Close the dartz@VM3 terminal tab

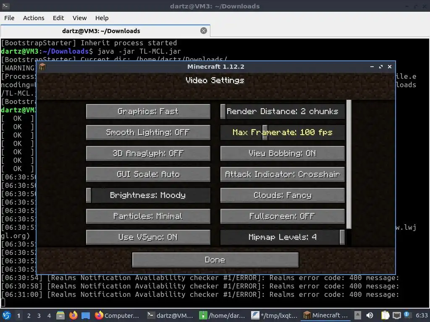[204, 31]
